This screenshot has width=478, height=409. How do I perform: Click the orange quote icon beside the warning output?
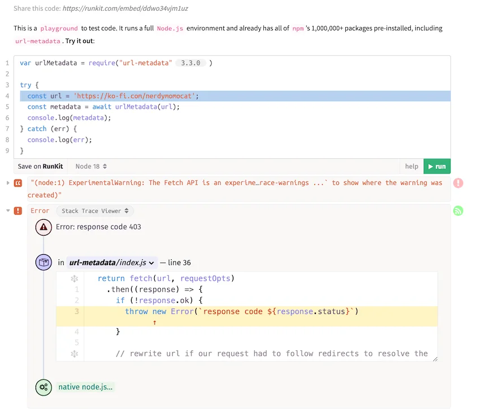click(18, 183)
